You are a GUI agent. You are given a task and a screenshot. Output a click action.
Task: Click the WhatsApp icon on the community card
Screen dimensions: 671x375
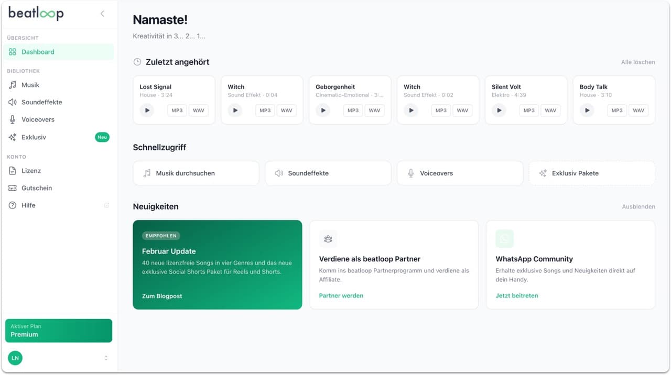(x=504, y=238)
